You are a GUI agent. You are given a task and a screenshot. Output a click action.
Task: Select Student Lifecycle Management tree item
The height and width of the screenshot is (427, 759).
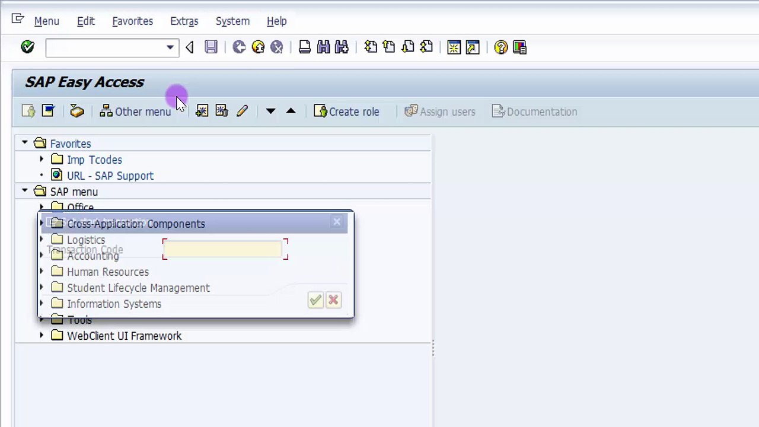click(138, 288)
